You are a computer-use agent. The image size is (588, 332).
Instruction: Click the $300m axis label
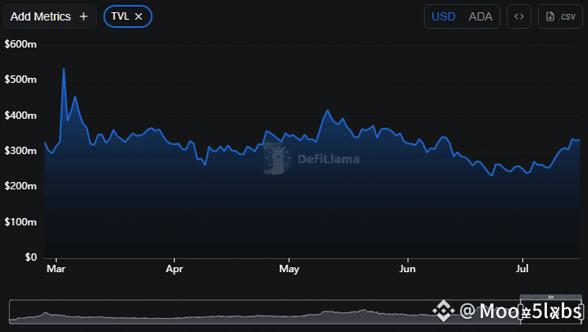21,151
